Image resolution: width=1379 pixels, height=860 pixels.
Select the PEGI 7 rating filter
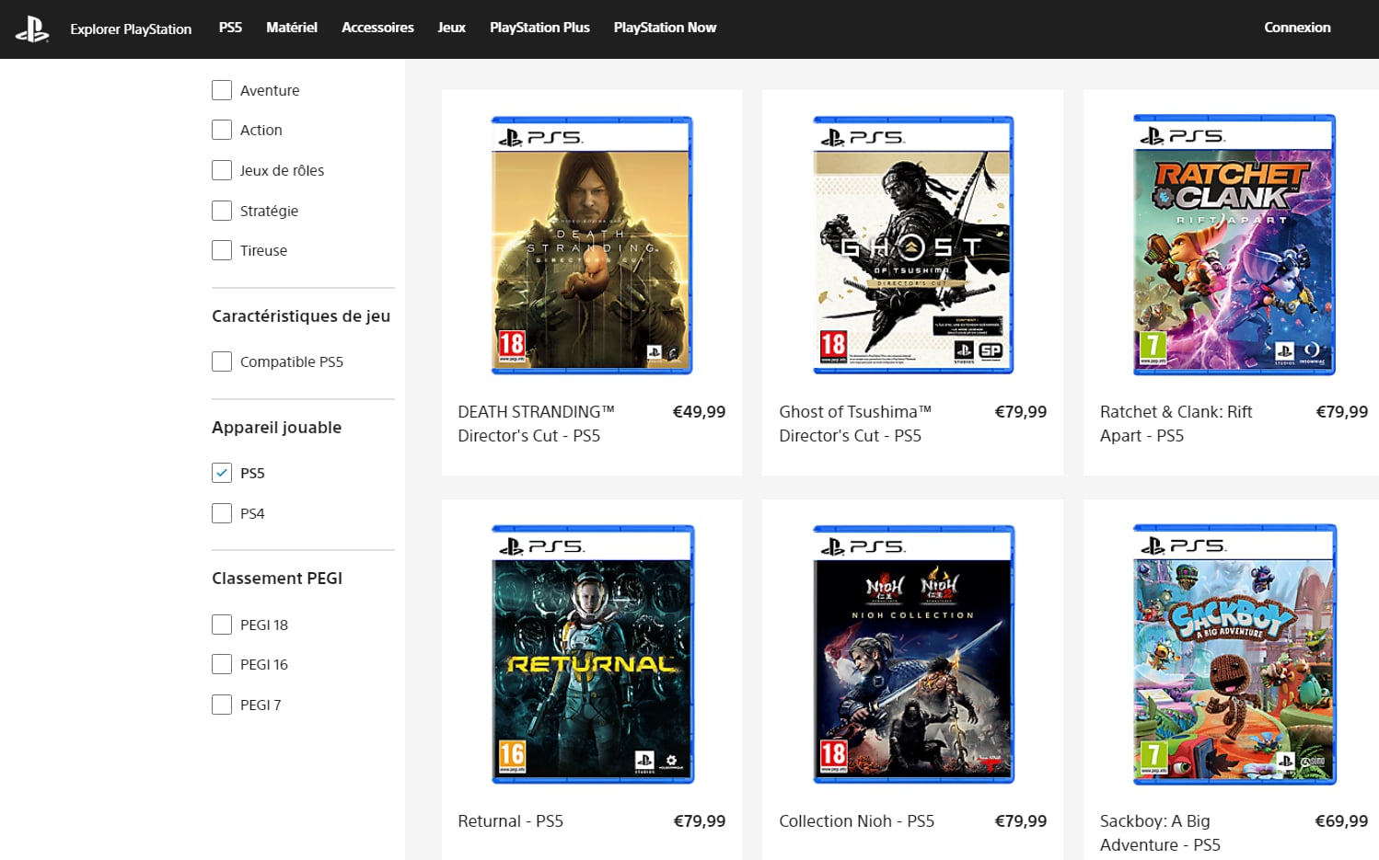[222, 705]
